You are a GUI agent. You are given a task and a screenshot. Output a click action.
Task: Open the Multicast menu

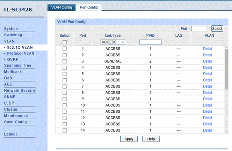12,71
